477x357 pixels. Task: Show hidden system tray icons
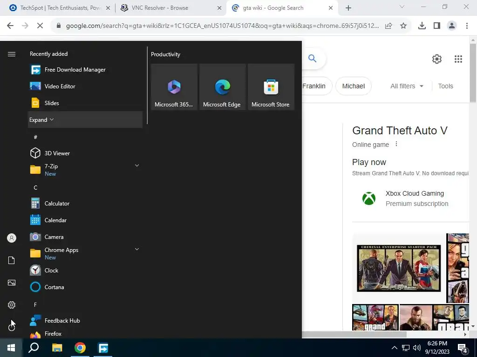(394, 348)
